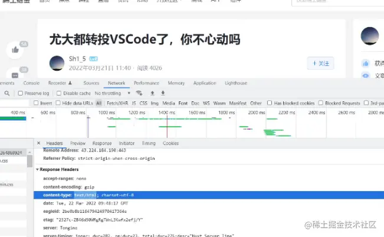
Task: Toggle the Invert filter checkbox
Action: (36, 103)
